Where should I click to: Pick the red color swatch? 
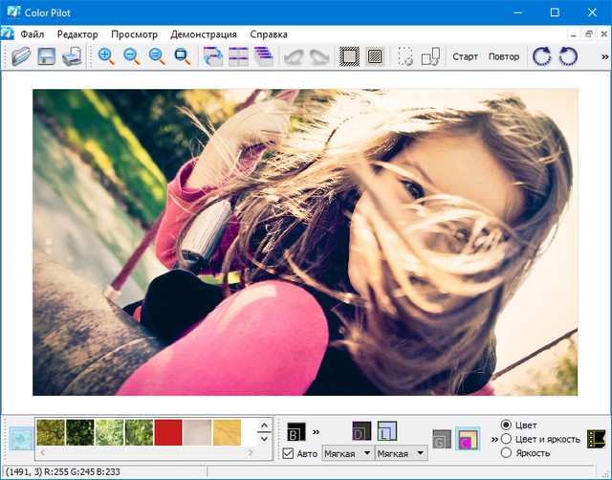pos(168,432)
